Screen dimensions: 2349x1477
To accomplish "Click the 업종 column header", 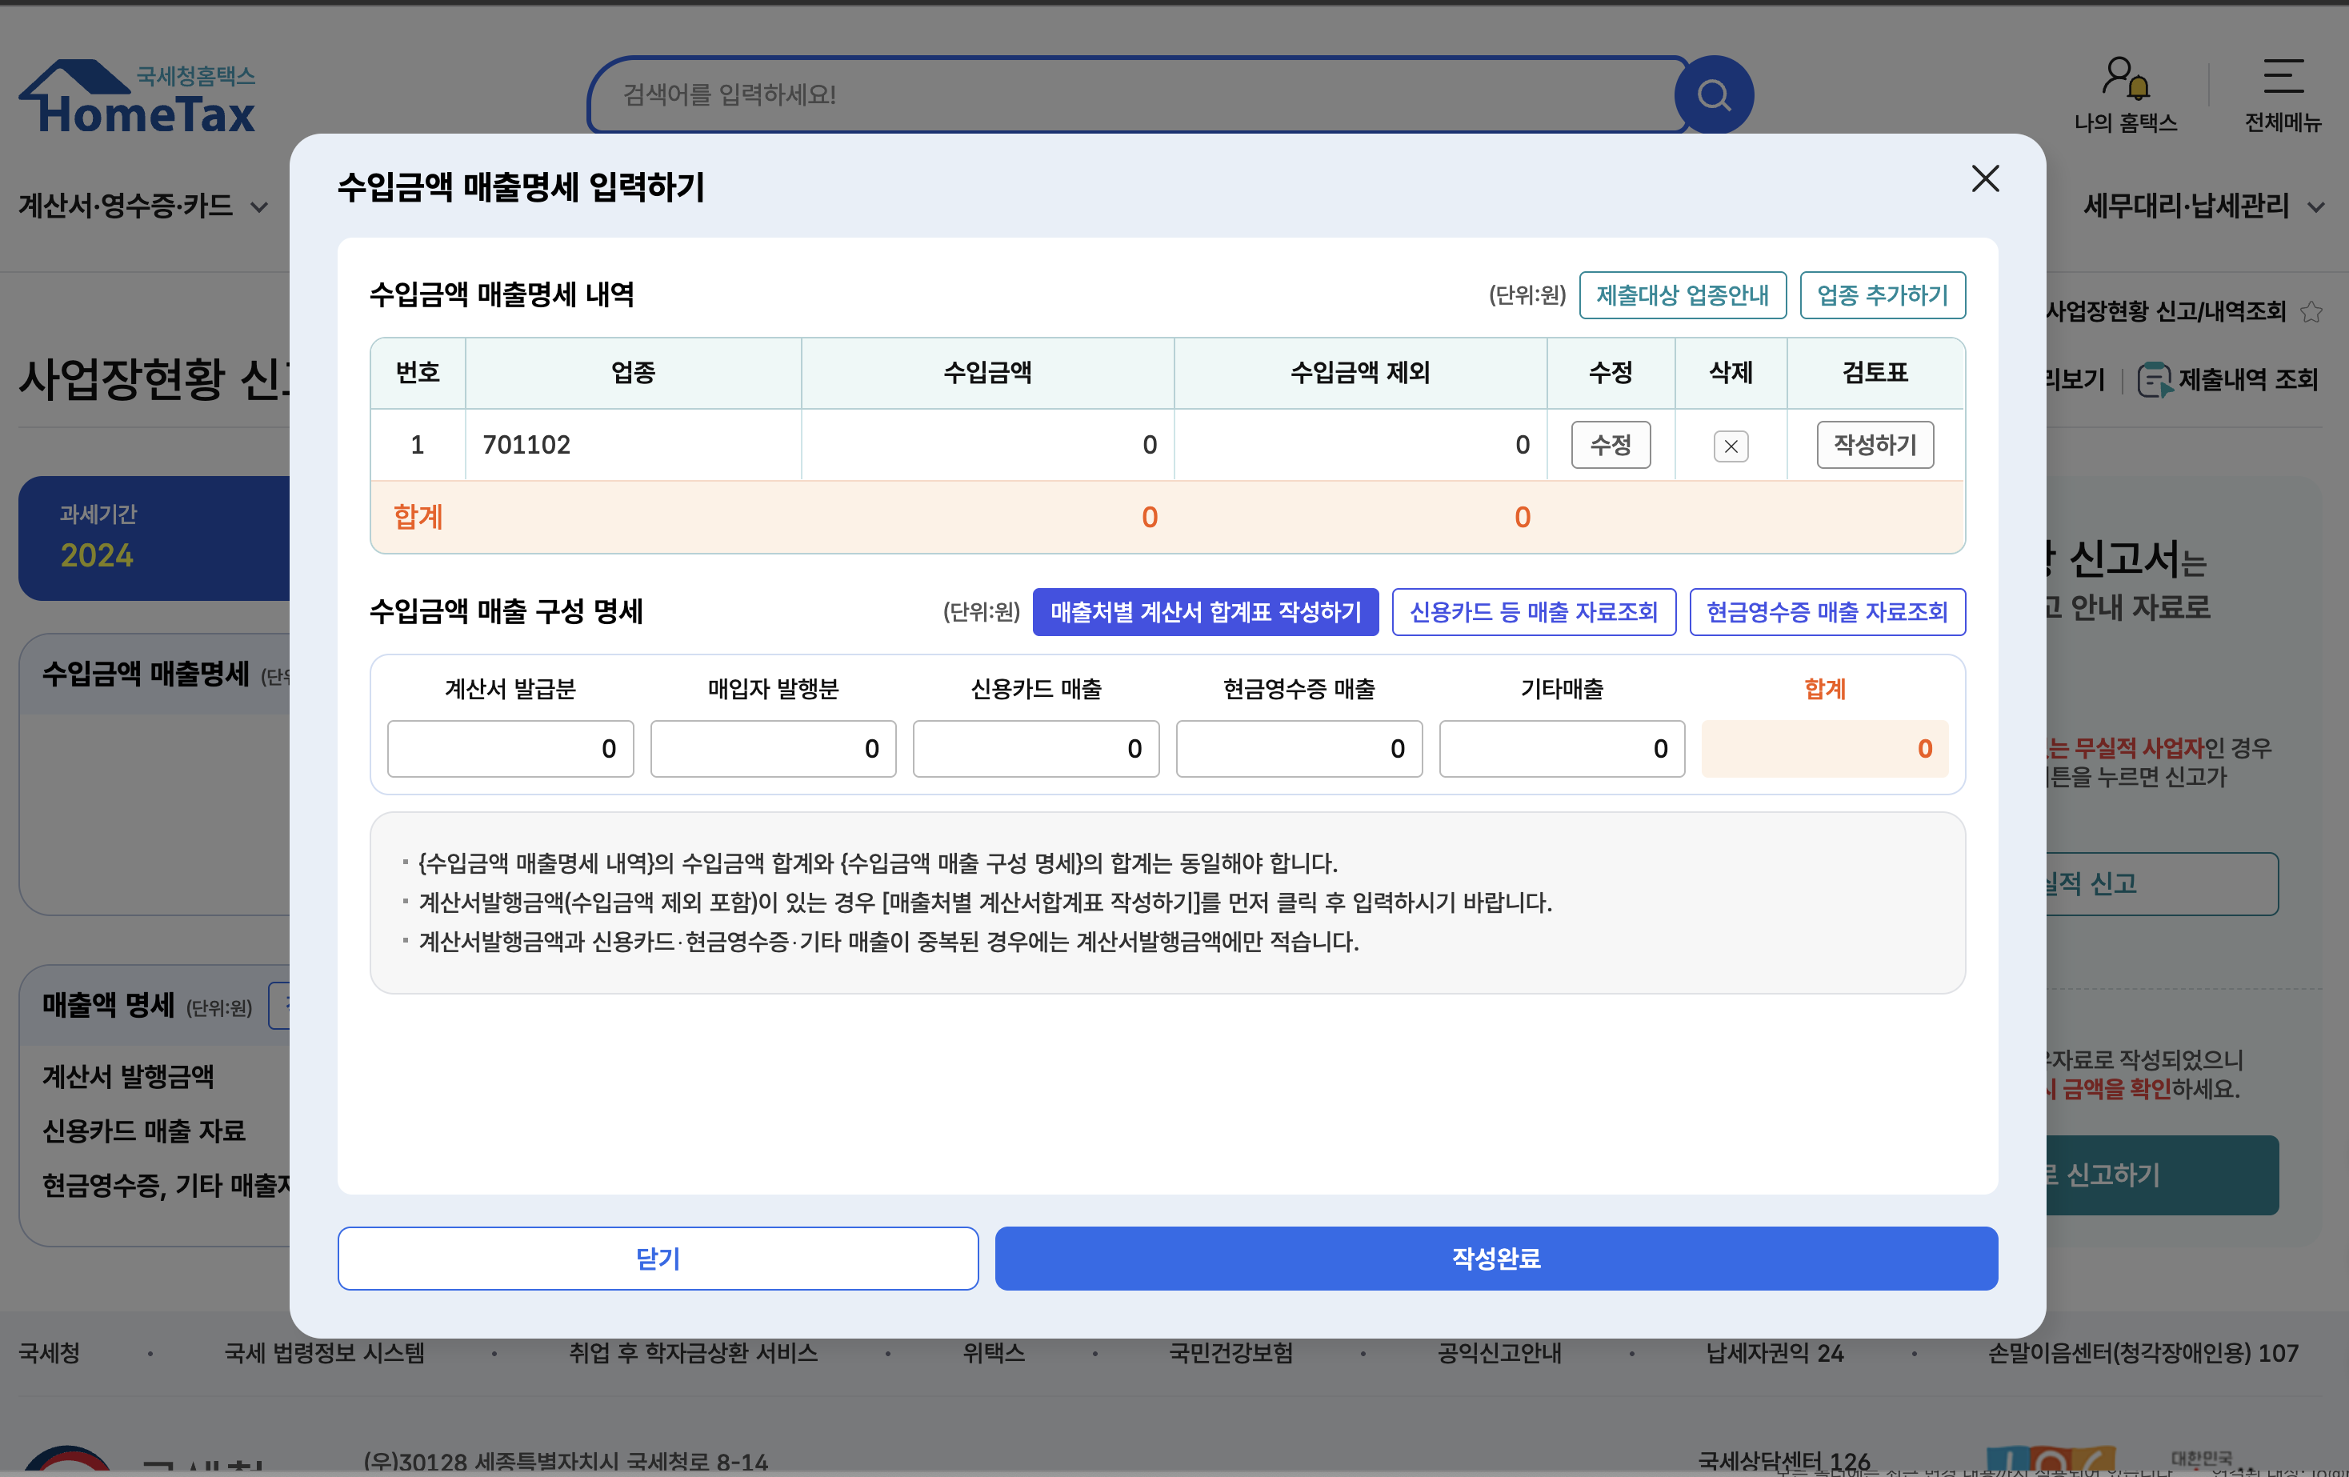I will [x=633, y=373].
